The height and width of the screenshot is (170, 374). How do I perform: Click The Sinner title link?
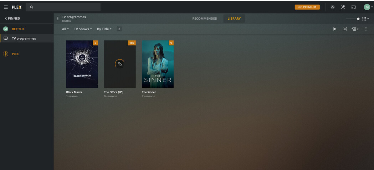149,92
